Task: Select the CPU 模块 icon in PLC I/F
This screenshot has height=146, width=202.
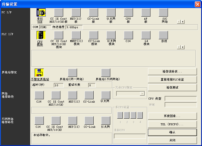Action: [x=41, y=35]
